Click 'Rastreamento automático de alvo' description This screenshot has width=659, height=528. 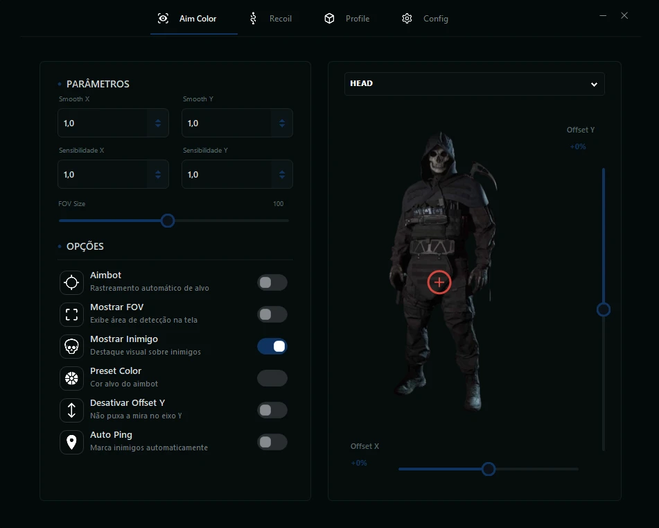coord(150,288)
